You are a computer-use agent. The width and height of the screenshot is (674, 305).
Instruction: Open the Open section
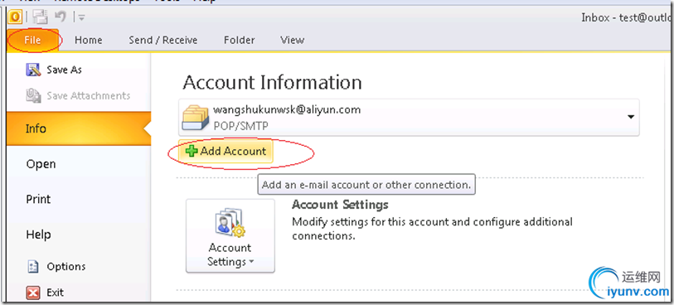[41, 164]
